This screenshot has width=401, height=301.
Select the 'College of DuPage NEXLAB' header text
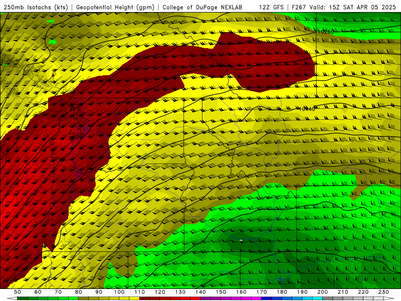click(202, 8)
